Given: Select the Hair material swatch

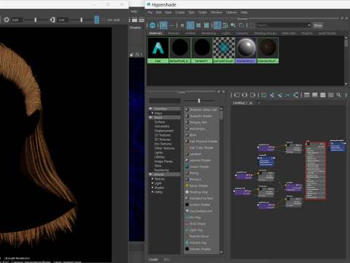Looking at the screenshot, I should (158, 50).
